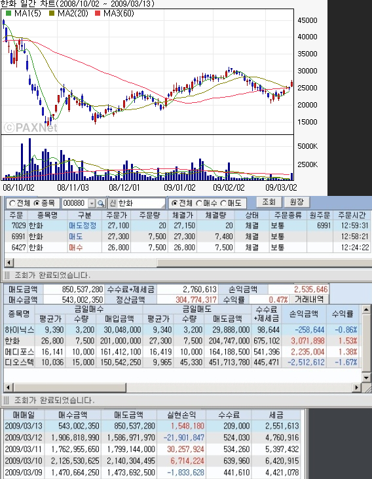Screen dimensions: 372x479
Task: Select the 종목 radio button
Action: 37,203
